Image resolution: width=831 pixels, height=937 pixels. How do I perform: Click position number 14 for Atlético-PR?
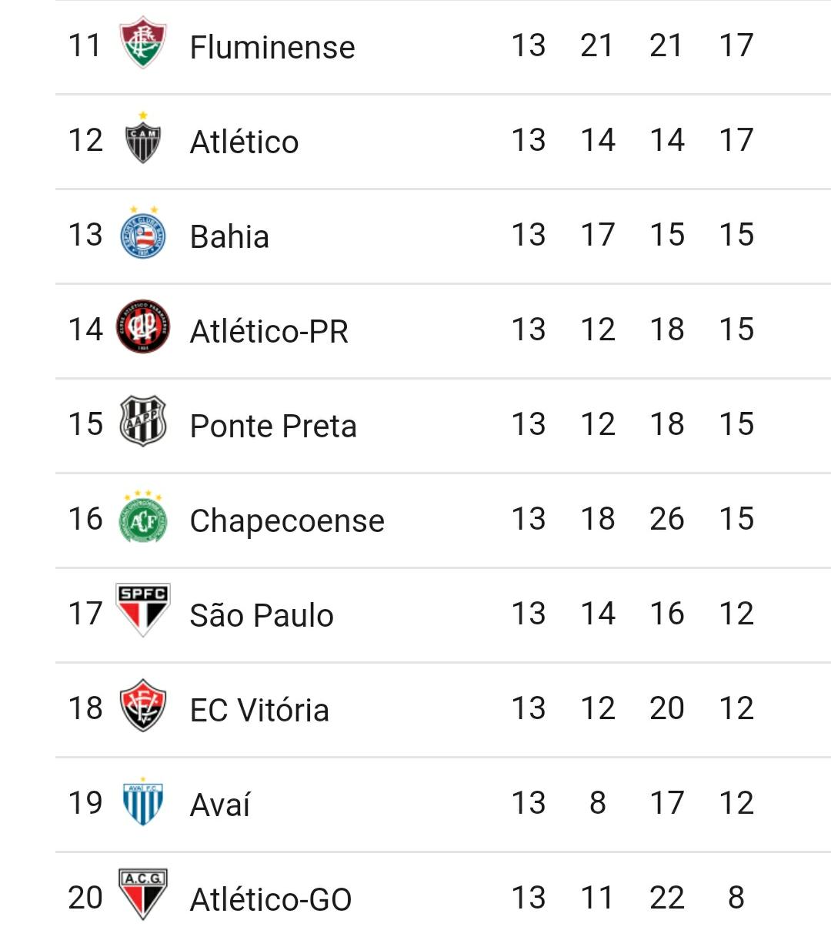tap(85, 330)
